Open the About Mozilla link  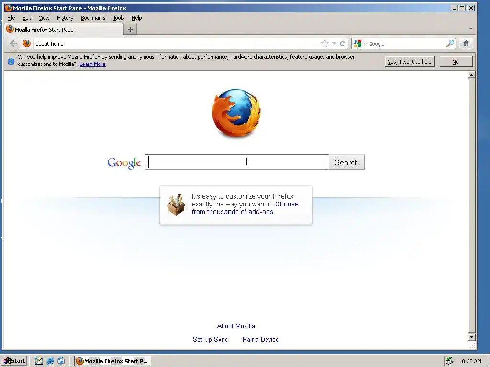(236, 326)
